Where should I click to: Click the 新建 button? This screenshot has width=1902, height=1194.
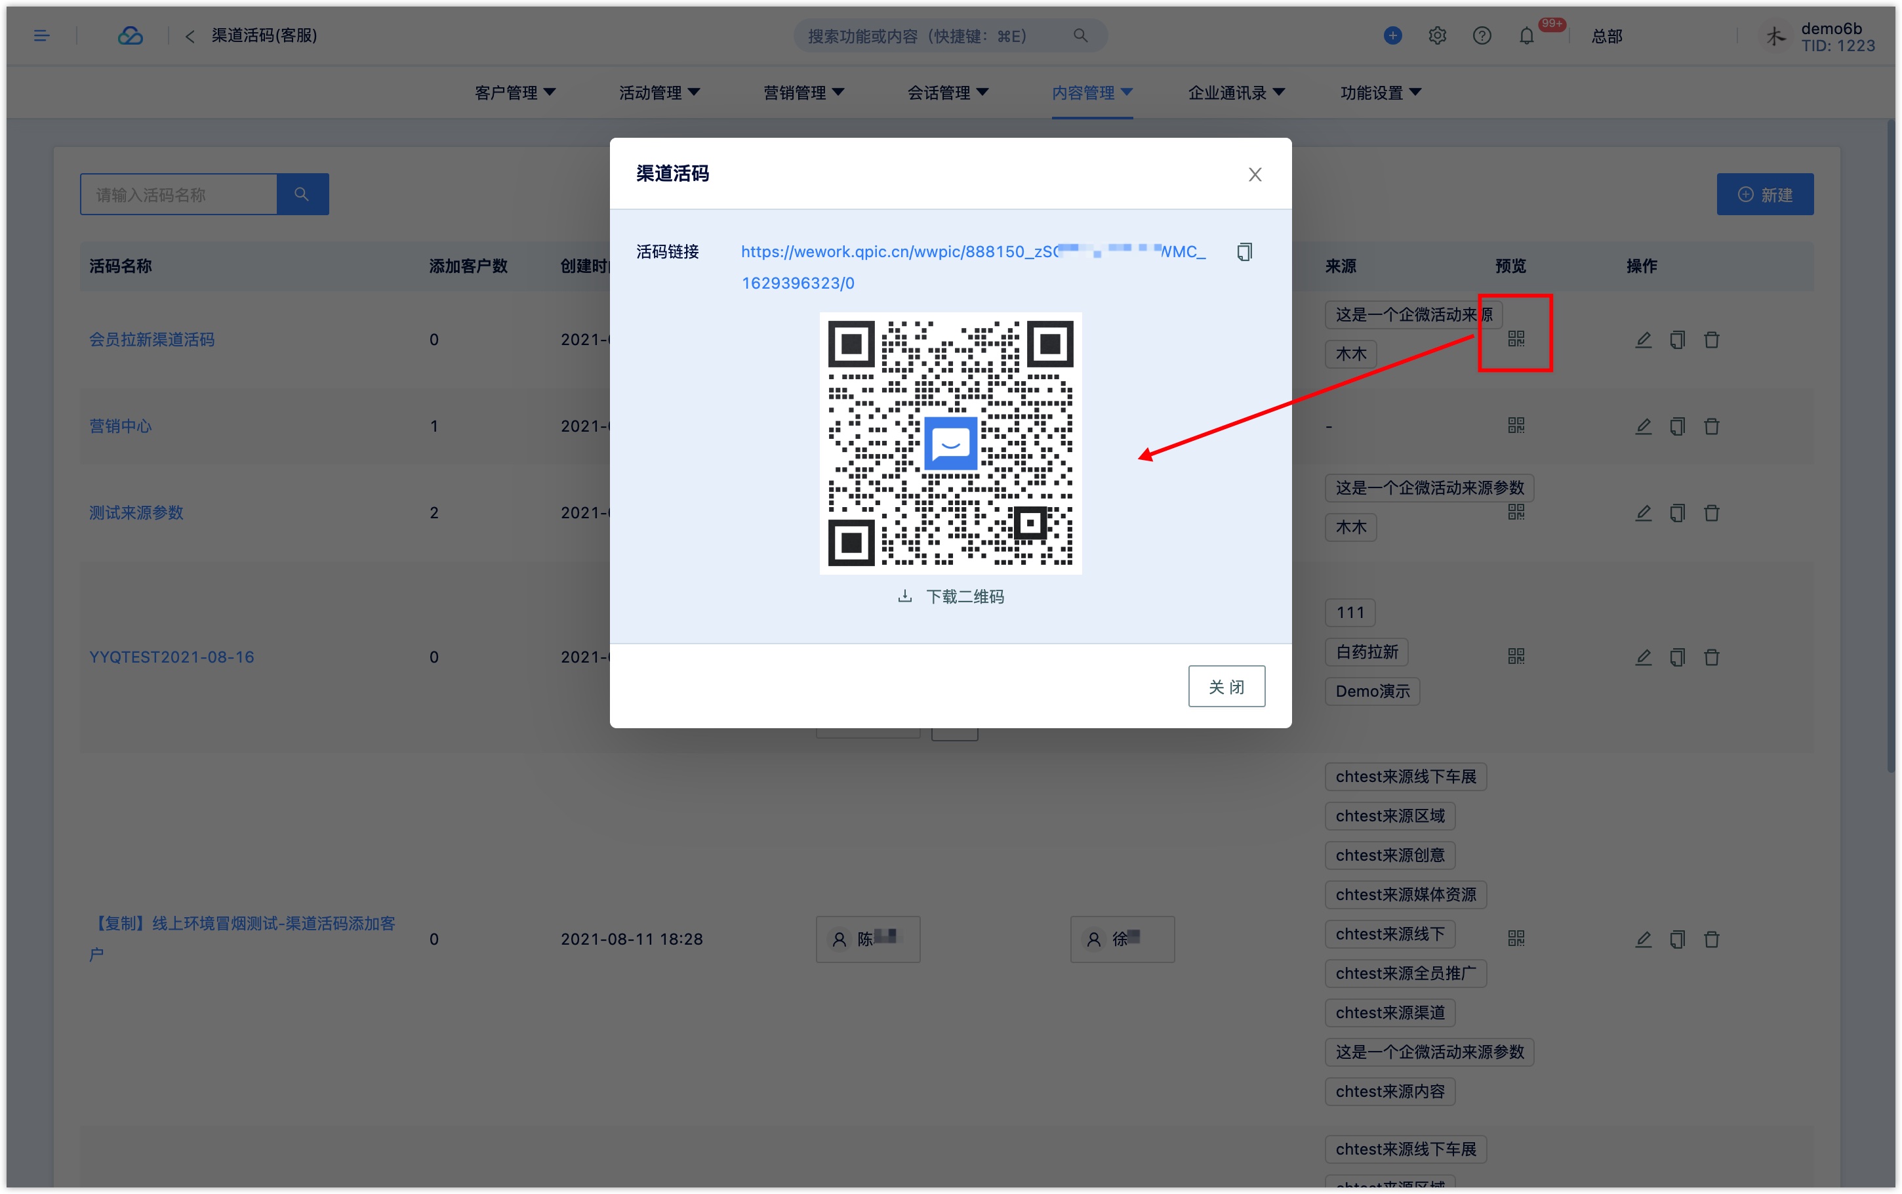[1765, 194]
